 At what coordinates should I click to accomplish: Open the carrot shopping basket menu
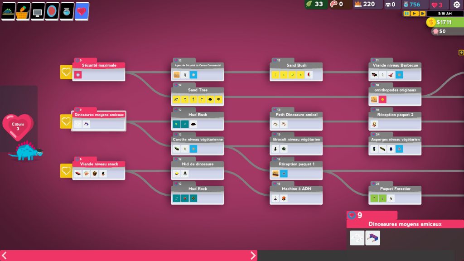point(23,11)
